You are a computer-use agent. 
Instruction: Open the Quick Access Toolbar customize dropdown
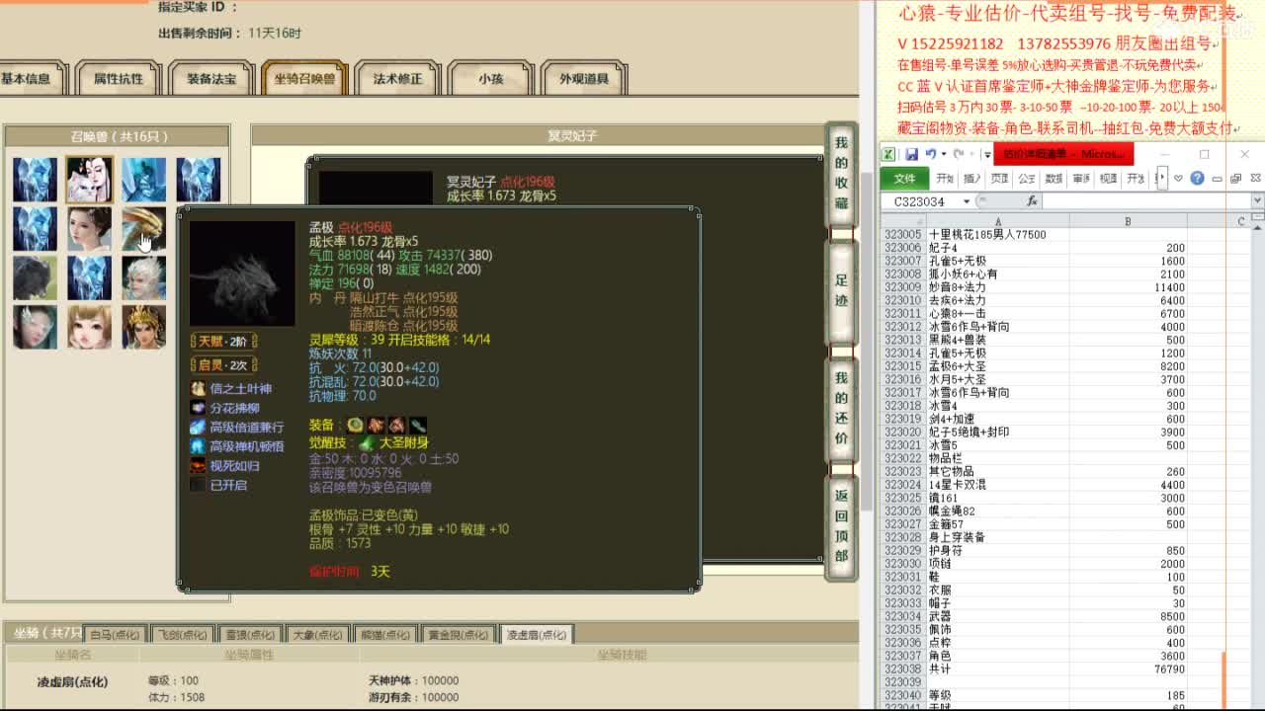[987, 153]
